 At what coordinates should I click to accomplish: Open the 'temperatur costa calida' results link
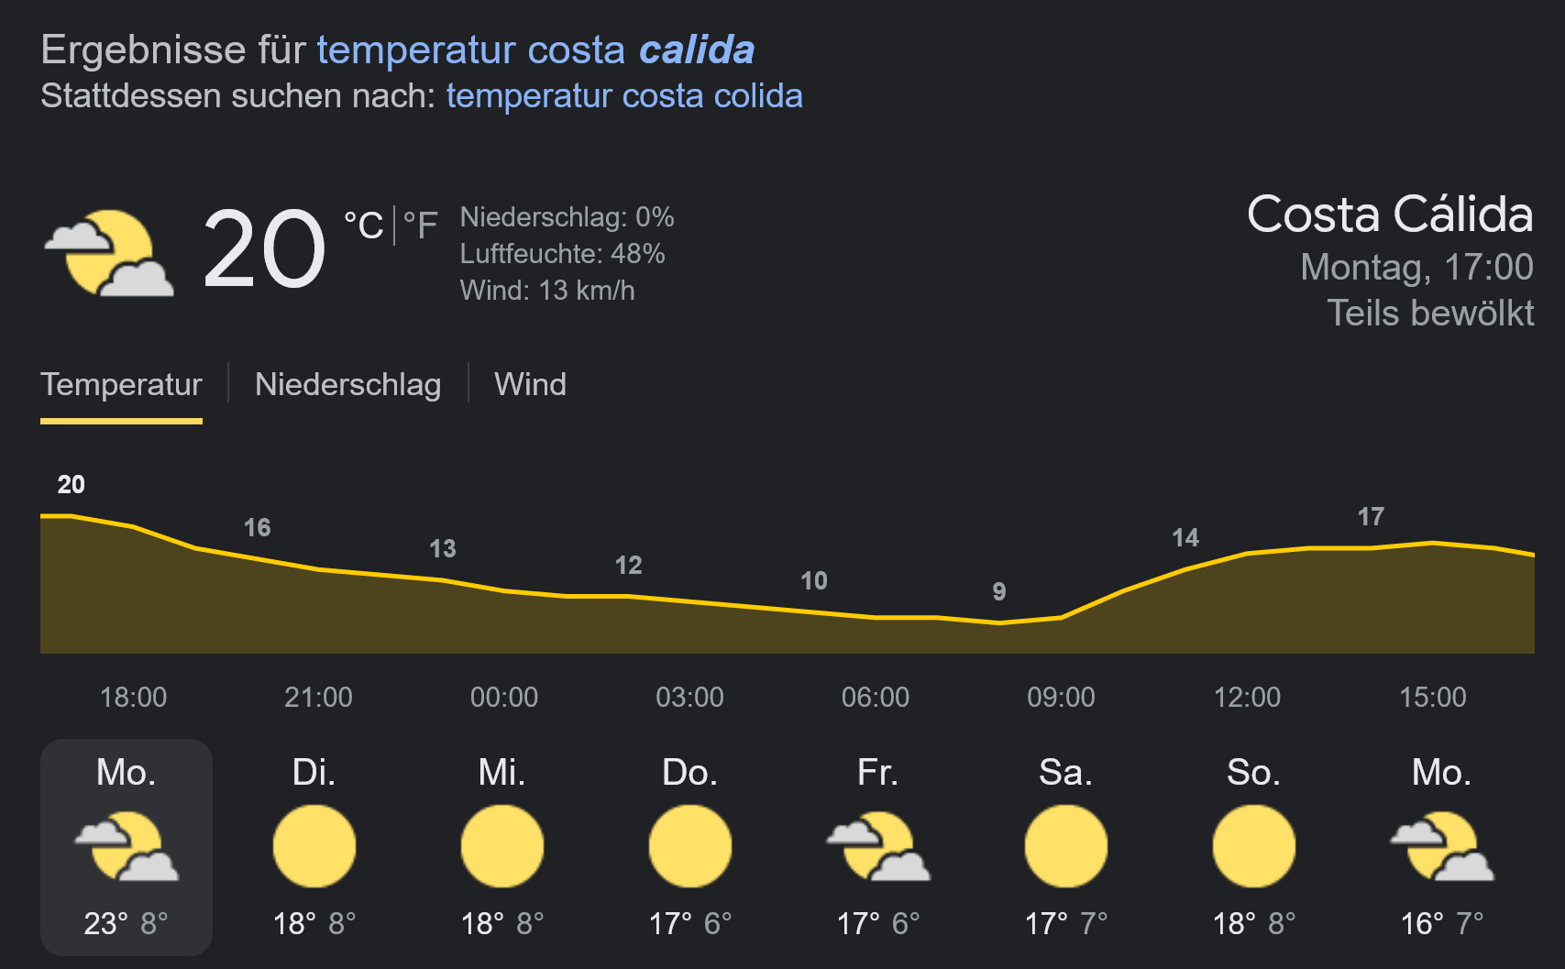(535, 50)
